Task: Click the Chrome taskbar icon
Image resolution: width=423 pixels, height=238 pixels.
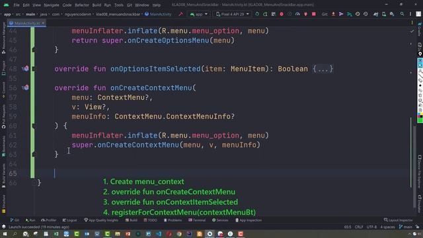Action: [179, 233]
